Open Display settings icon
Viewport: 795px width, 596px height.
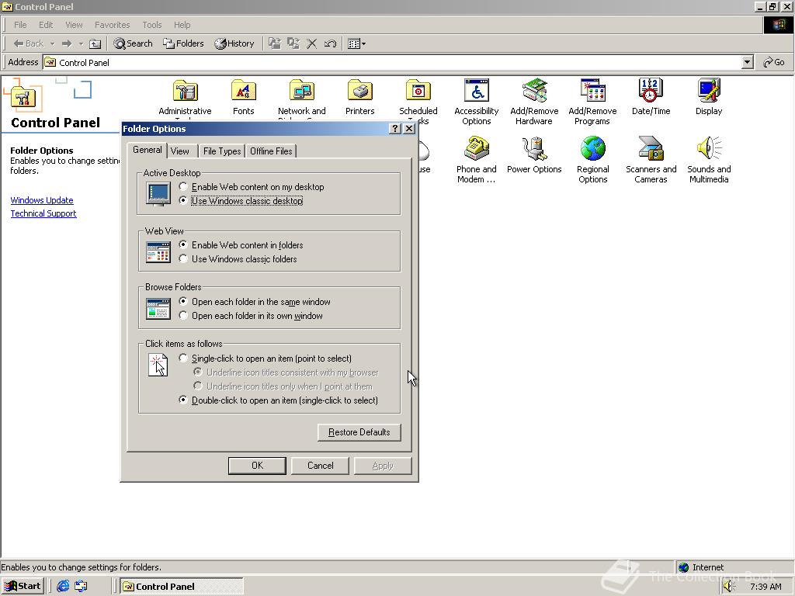click(x=709, y=92)
